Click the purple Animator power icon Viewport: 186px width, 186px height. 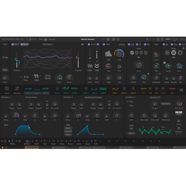coord(27,141)
